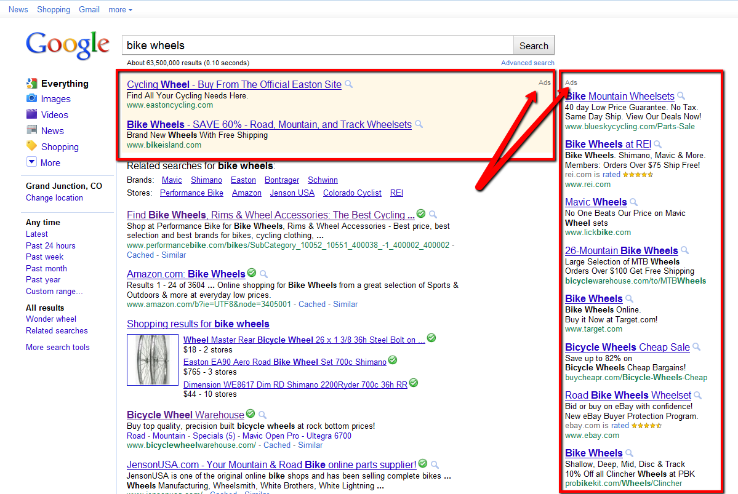Viewport: 738px width, 494px height.
Task: Open the 'more' dropdown in top bar
Action: 120,9
